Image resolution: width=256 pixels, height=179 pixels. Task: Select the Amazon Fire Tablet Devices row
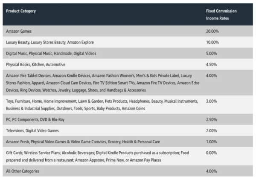(102, 83)
